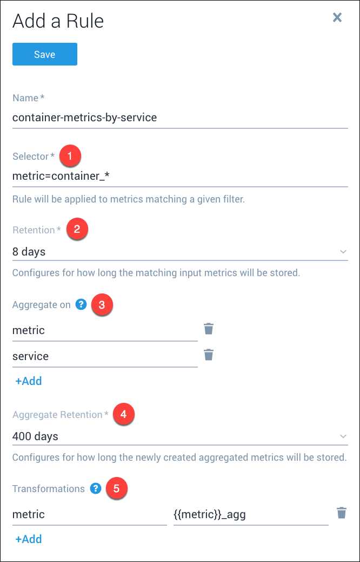Expand the Retention 8 days dropdown
The image size is (360, 562).
(180, 252)
